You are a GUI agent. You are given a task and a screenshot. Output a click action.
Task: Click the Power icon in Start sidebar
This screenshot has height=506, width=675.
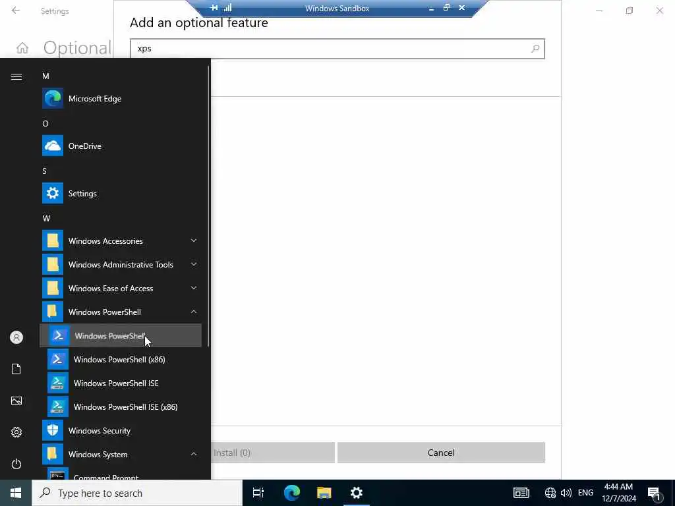click(x=16, y=464)
